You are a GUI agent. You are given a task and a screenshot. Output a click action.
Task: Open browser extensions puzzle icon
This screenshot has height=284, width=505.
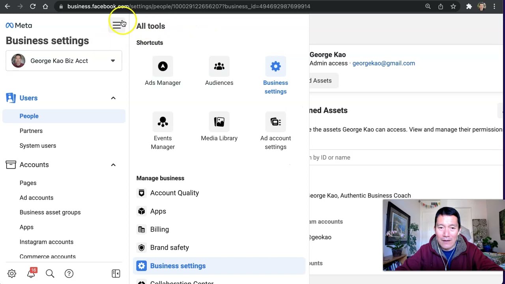(x=469, y=6)
